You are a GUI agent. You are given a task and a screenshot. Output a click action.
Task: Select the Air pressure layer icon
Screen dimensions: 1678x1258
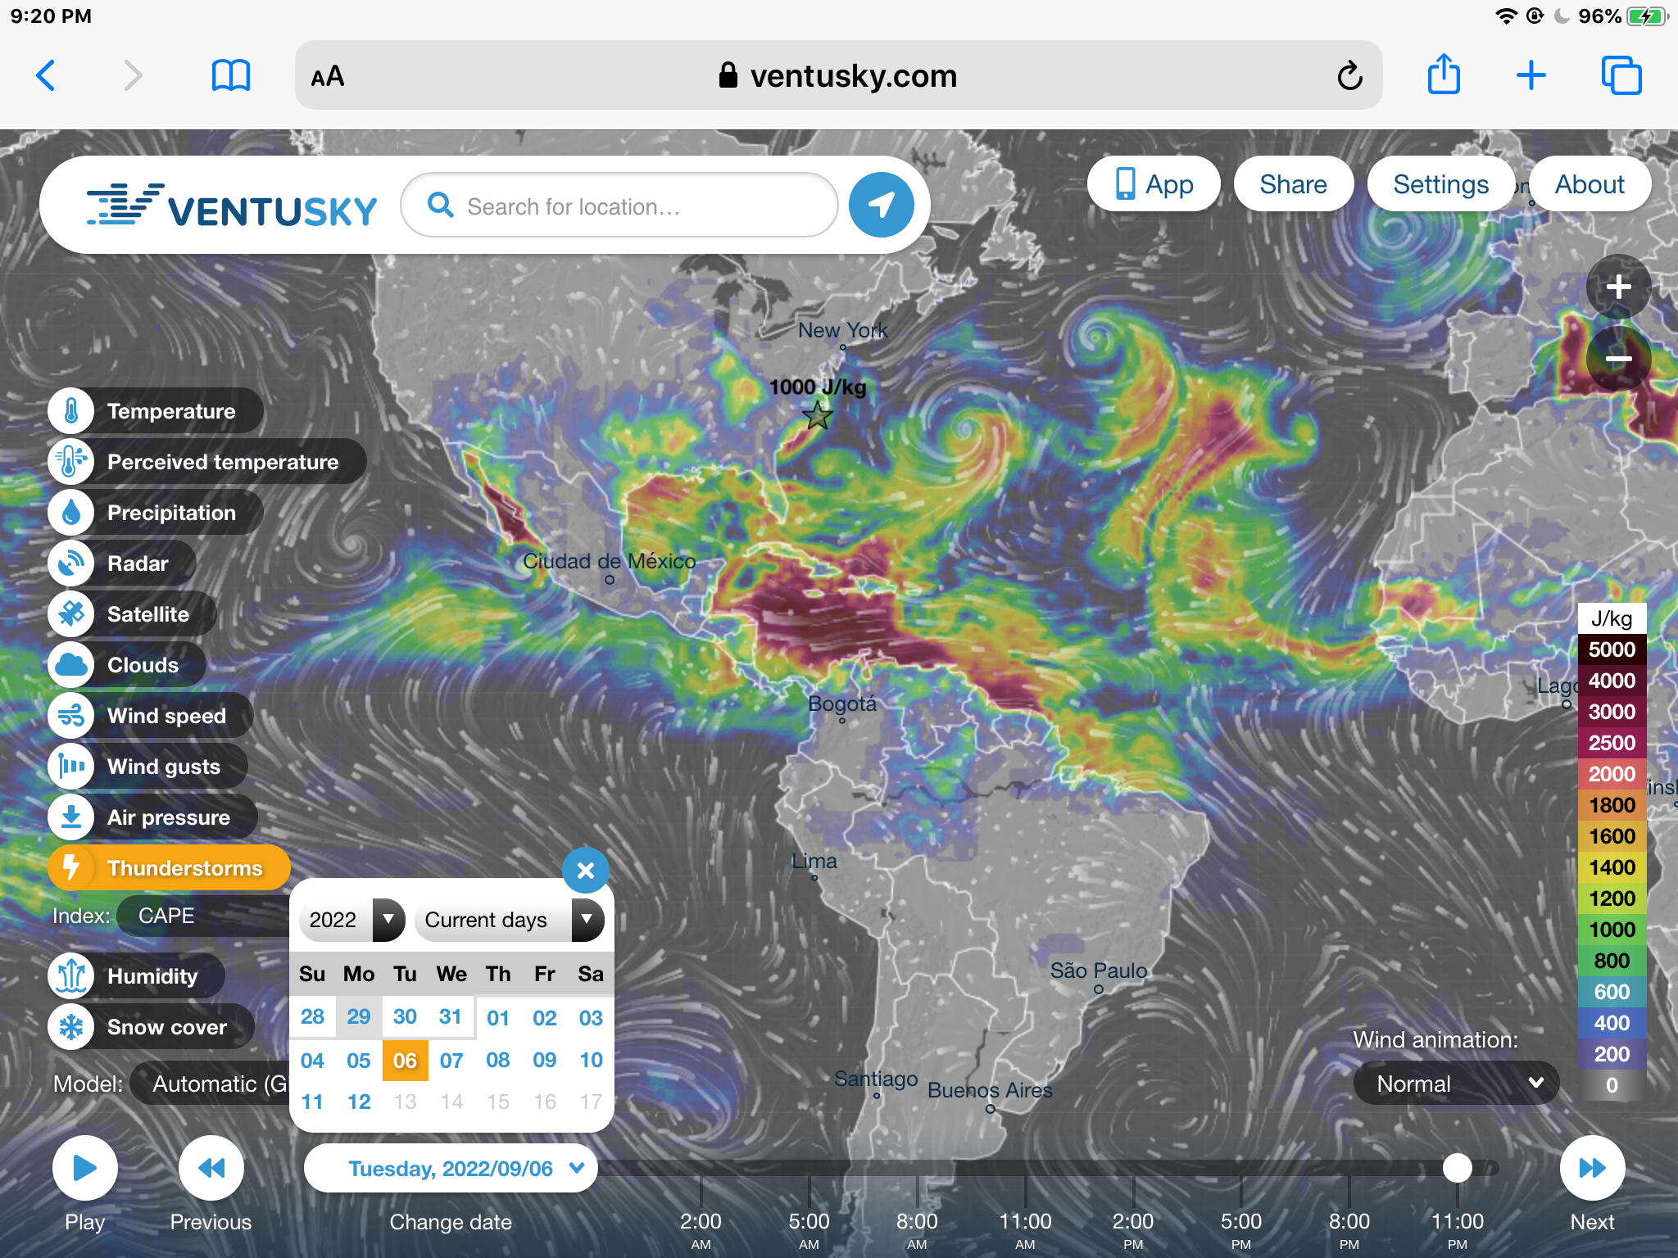(71, 817)
